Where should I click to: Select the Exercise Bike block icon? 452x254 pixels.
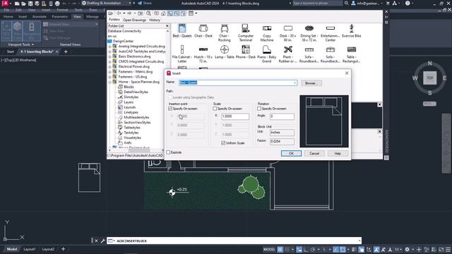pyautogui.click(x=352, y=28)
